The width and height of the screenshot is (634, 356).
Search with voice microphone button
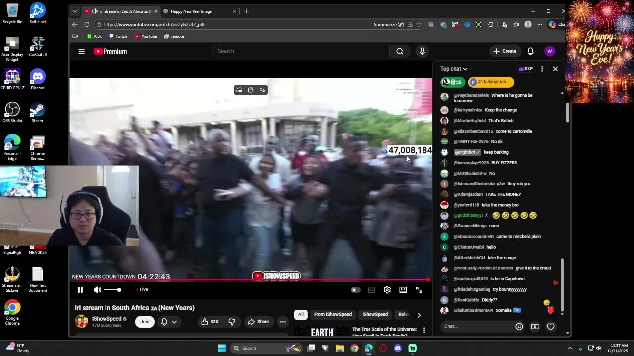click(422, 51)
